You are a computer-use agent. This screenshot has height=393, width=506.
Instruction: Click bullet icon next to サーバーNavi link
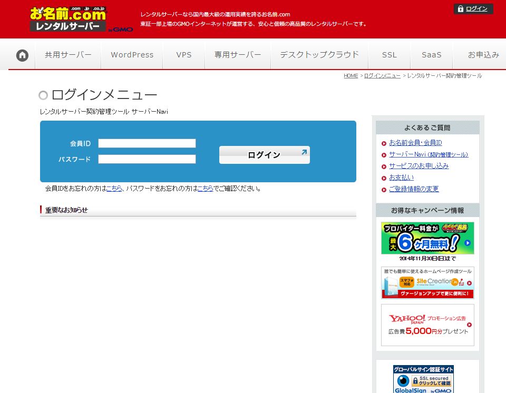384,155
